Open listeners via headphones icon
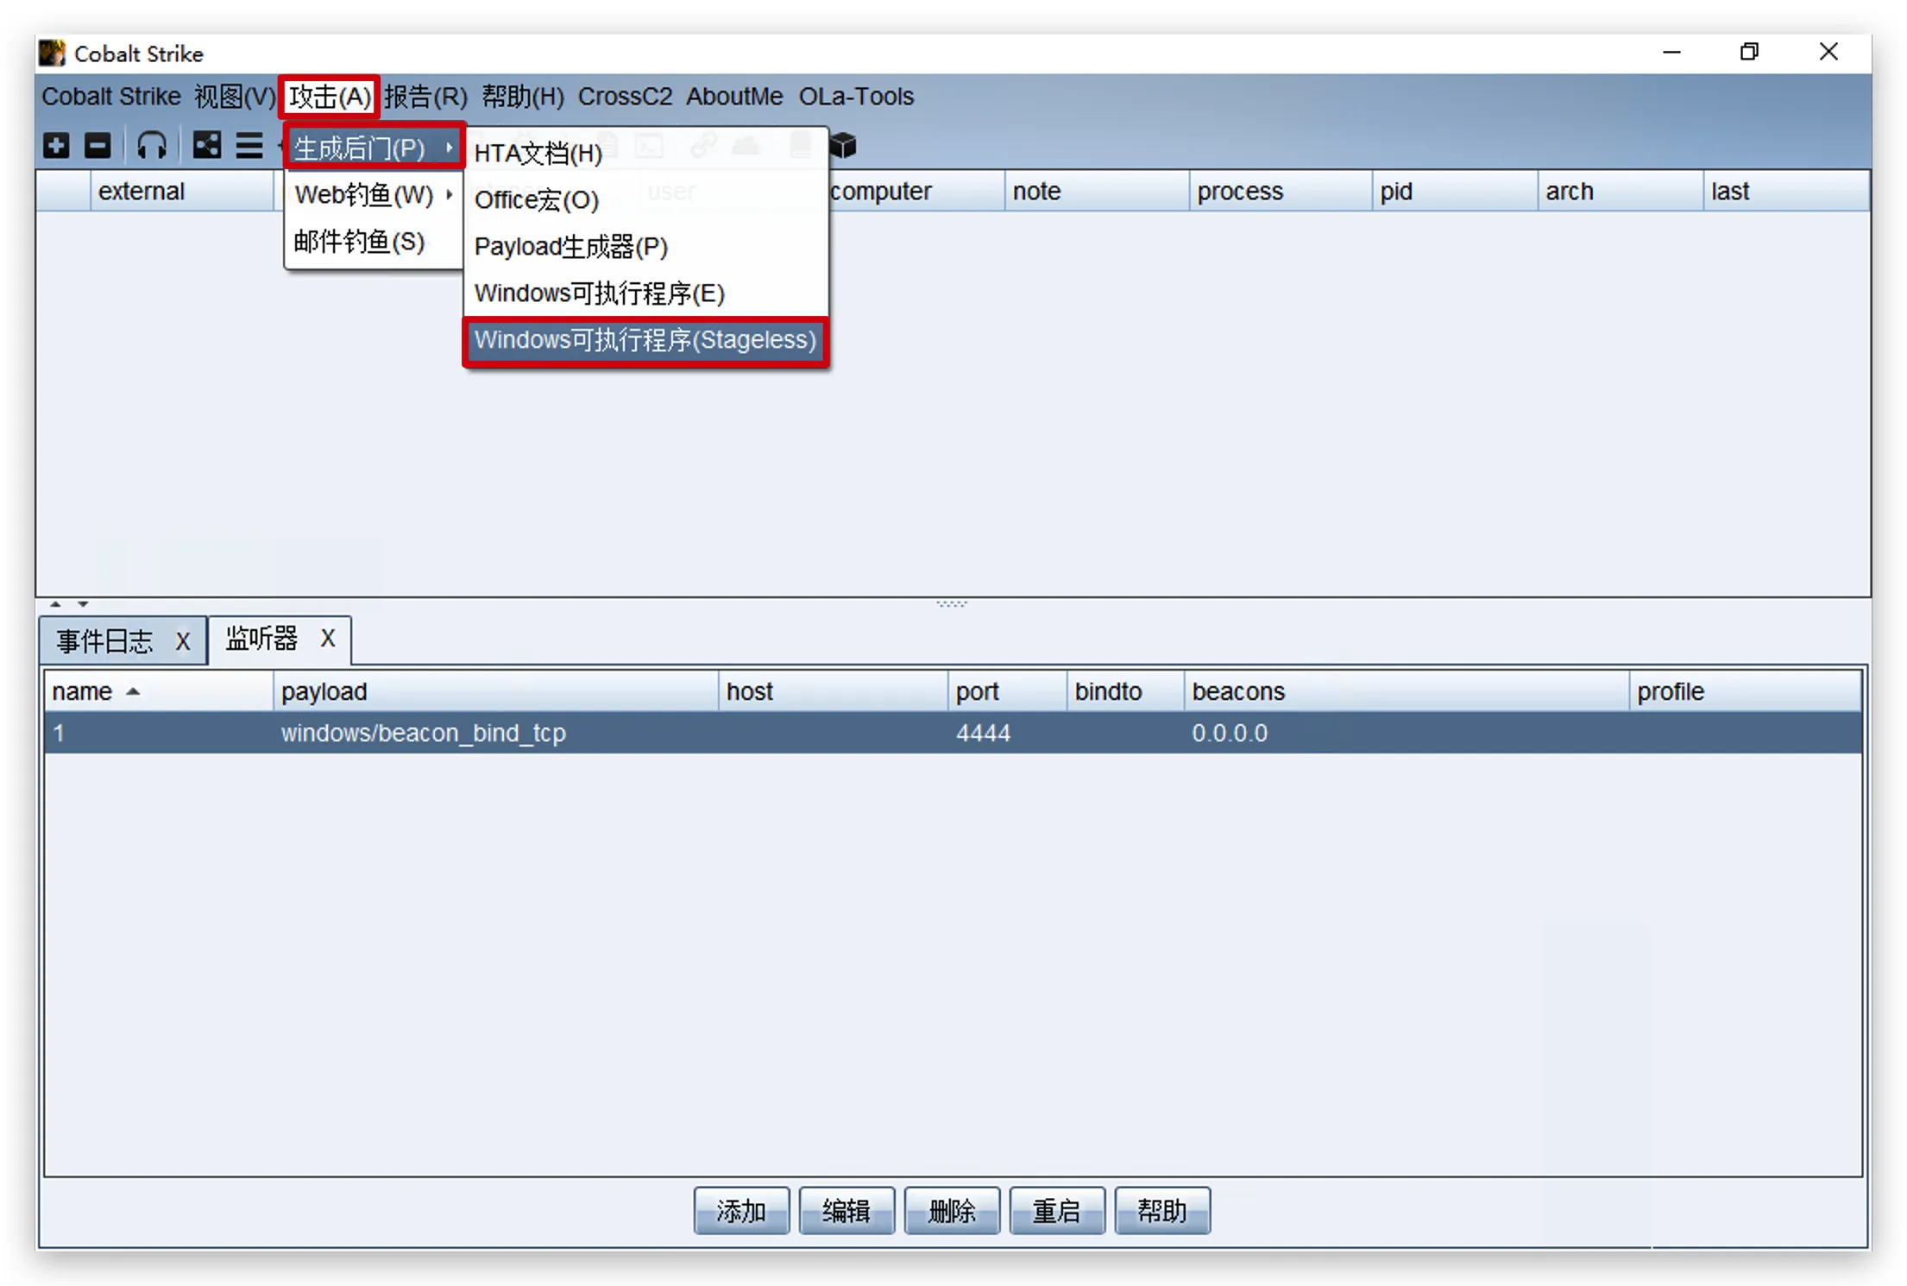This screenshot has height=1286, width=1907. tap(152, 145)
